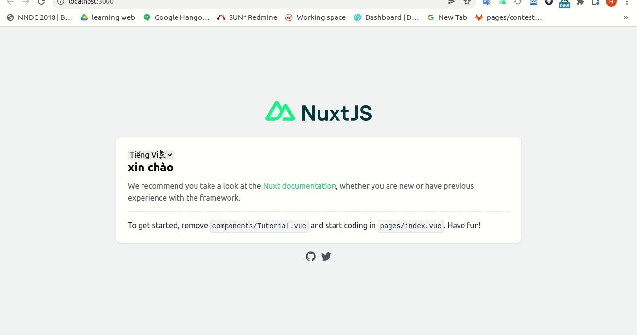Open the SUN* Redmine bookmark
Viewport: 637px width, 335px height.
(247, 17)
